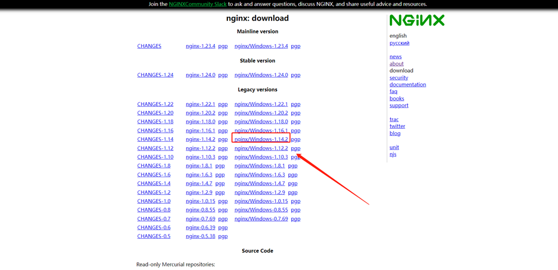Download nginx/Windows-1.24.0
Screen dimensions: 558x270
coord(261,75)
